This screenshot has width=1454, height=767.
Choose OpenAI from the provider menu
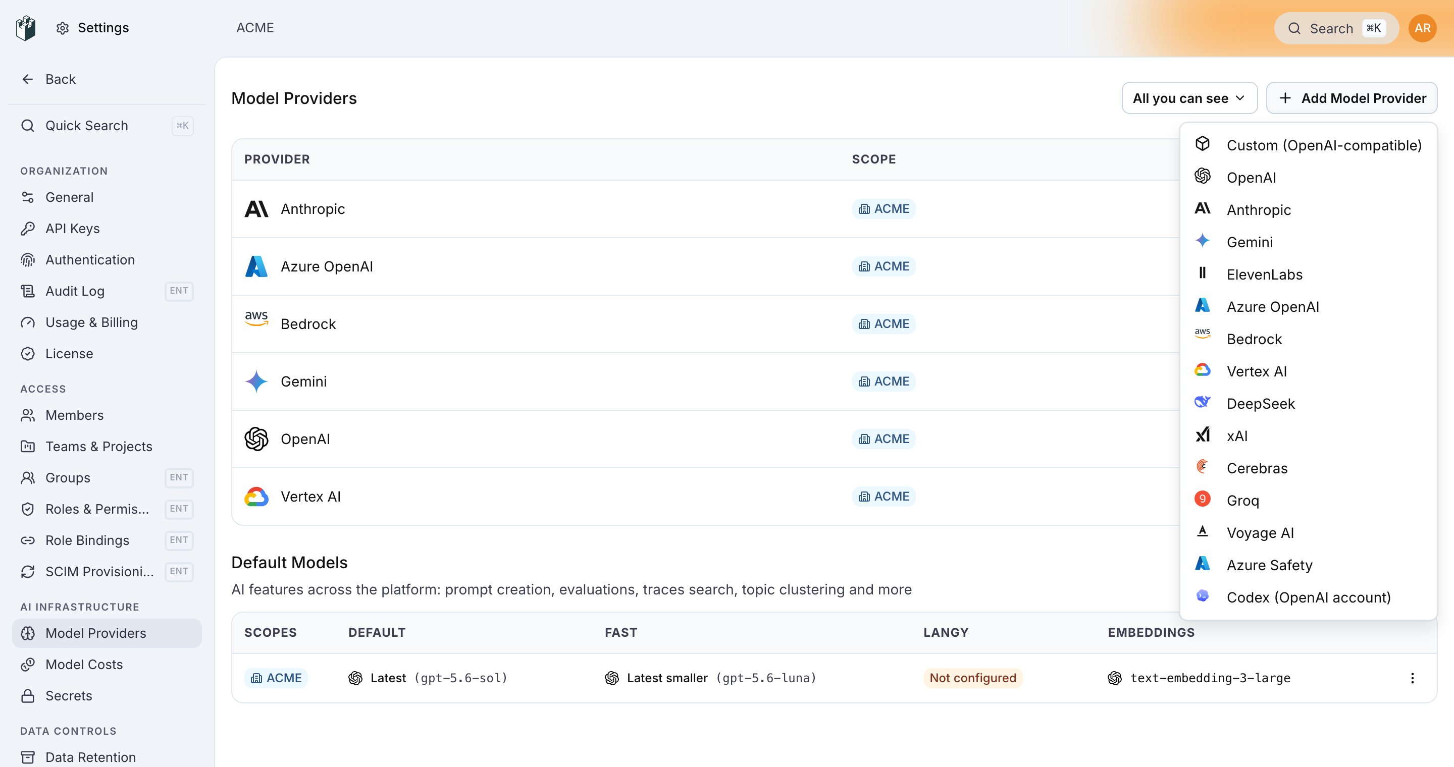1308,178
